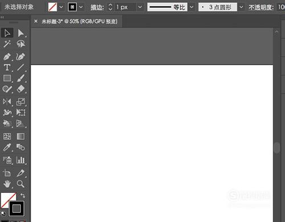Click the 等比 width profile box
This screenshot has width=285, height=222.
pos(168,7)
